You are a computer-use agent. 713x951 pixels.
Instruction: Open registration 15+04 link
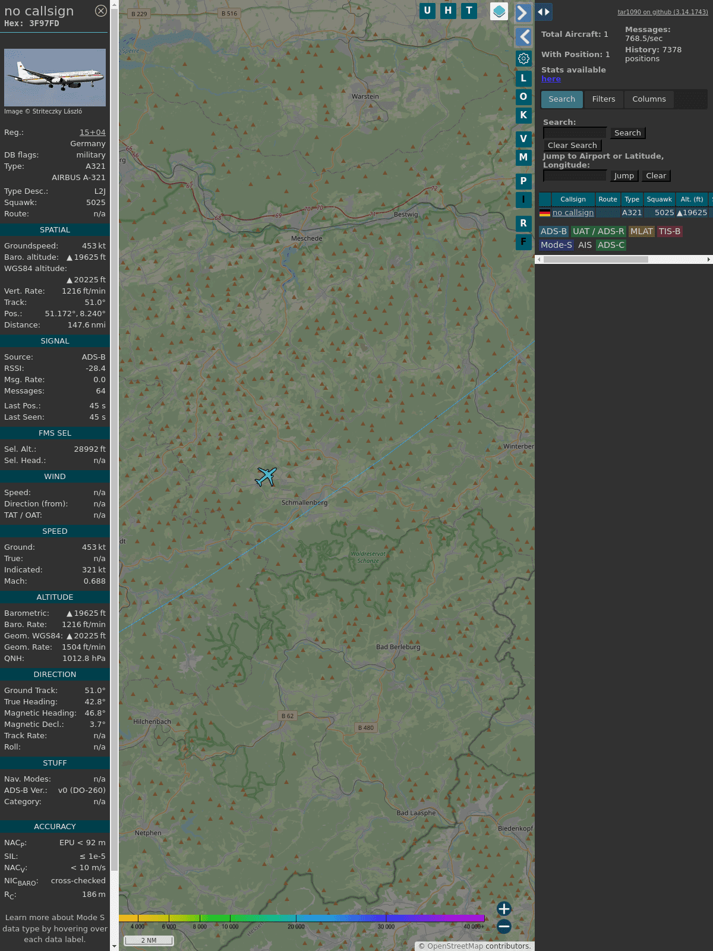pyautogui.click(x=93, y=133)
